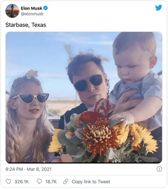Open the @elonmusk handle link
168x189 pixels.
[x=32, y=14]
